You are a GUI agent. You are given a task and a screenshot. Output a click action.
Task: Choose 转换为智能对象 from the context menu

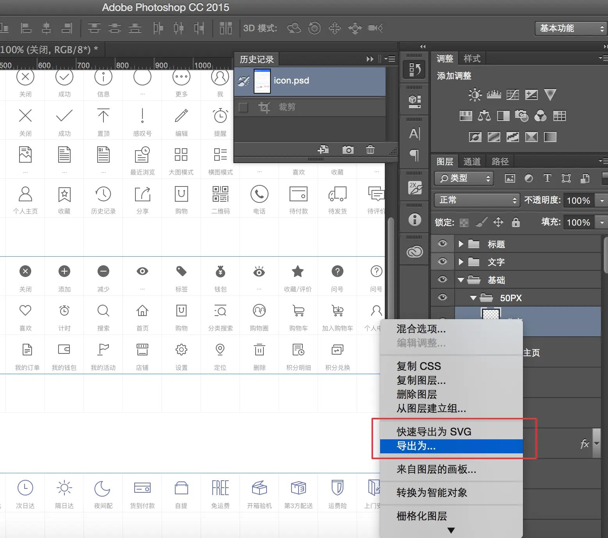(452, 493)
